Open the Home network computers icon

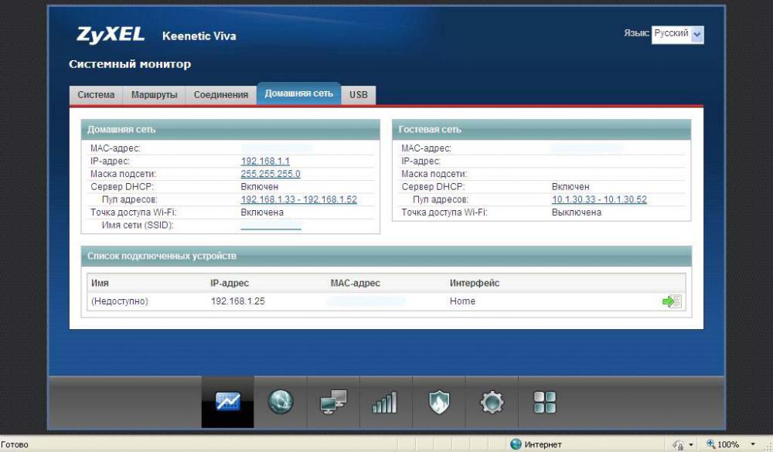click(333, 402)
